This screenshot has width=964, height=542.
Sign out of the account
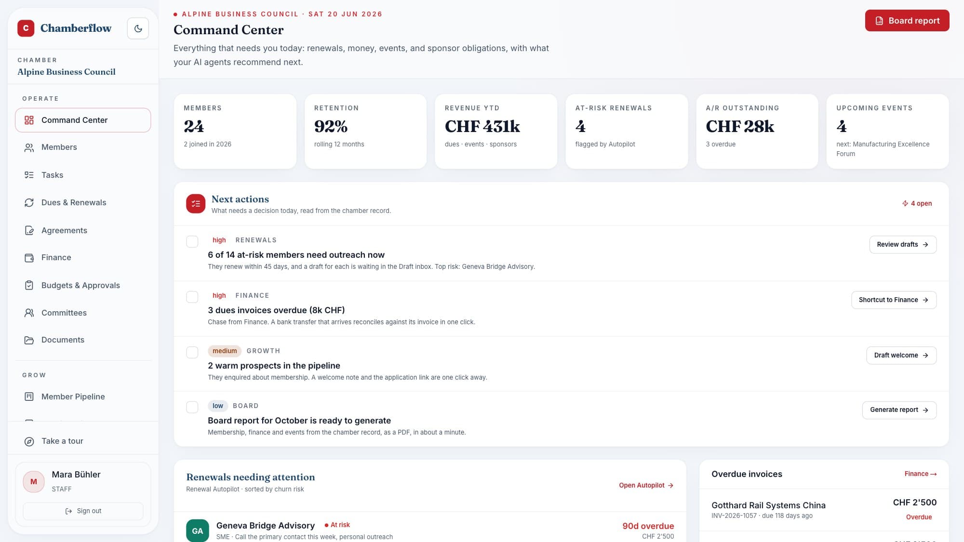point(83,511)
